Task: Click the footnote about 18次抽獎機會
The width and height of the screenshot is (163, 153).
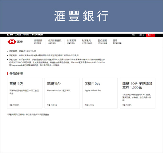Action: click(28, 115)
